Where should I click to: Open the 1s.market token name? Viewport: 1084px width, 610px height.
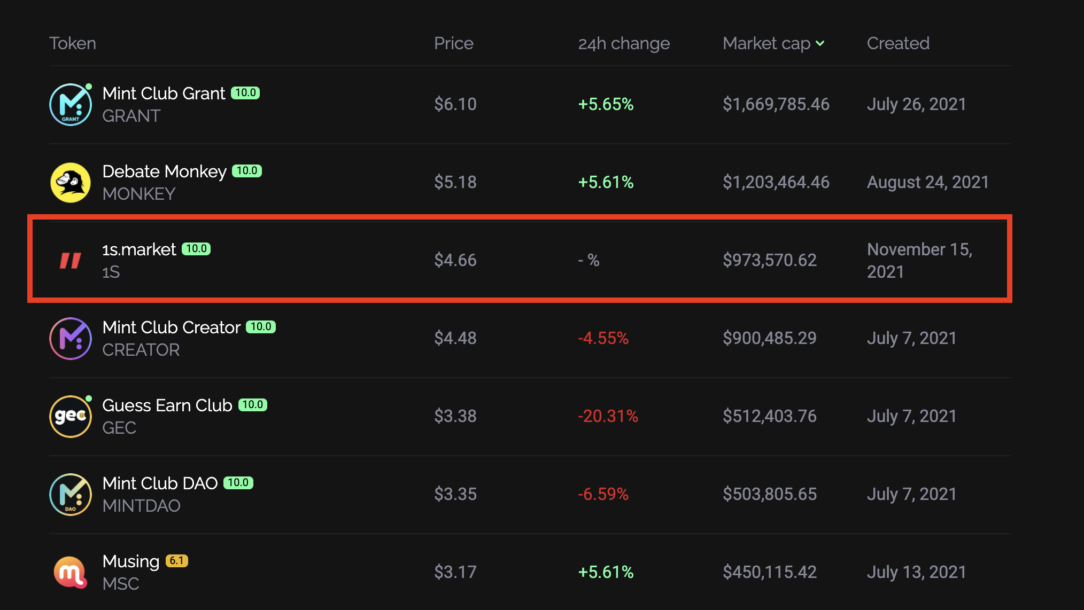point(139,249)
